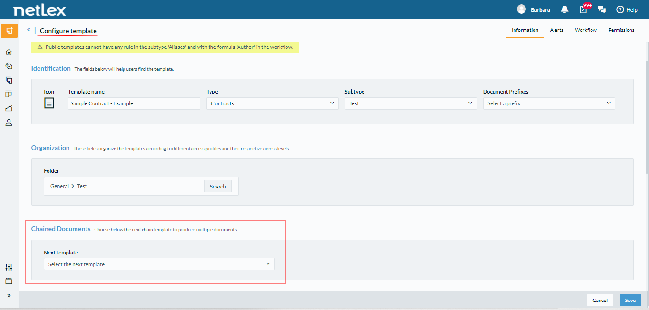
Task: Click the Cancel button
Action: point(600,300)
